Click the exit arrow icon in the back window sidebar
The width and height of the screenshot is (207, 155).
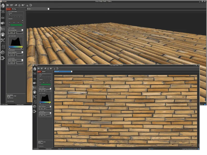3,58
